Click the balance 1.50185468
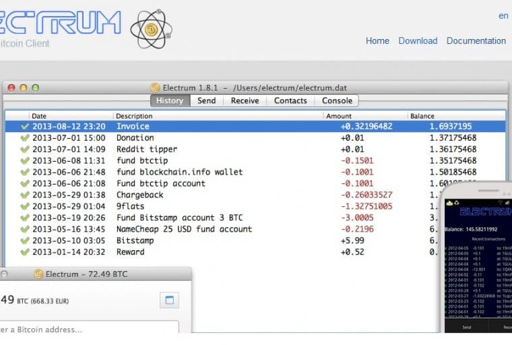 point(453,172)
